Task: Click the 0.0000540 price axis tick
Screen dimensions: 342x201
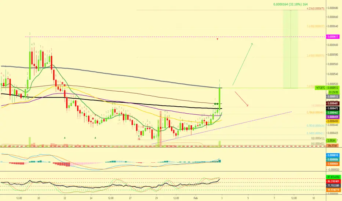Action: 332,74
